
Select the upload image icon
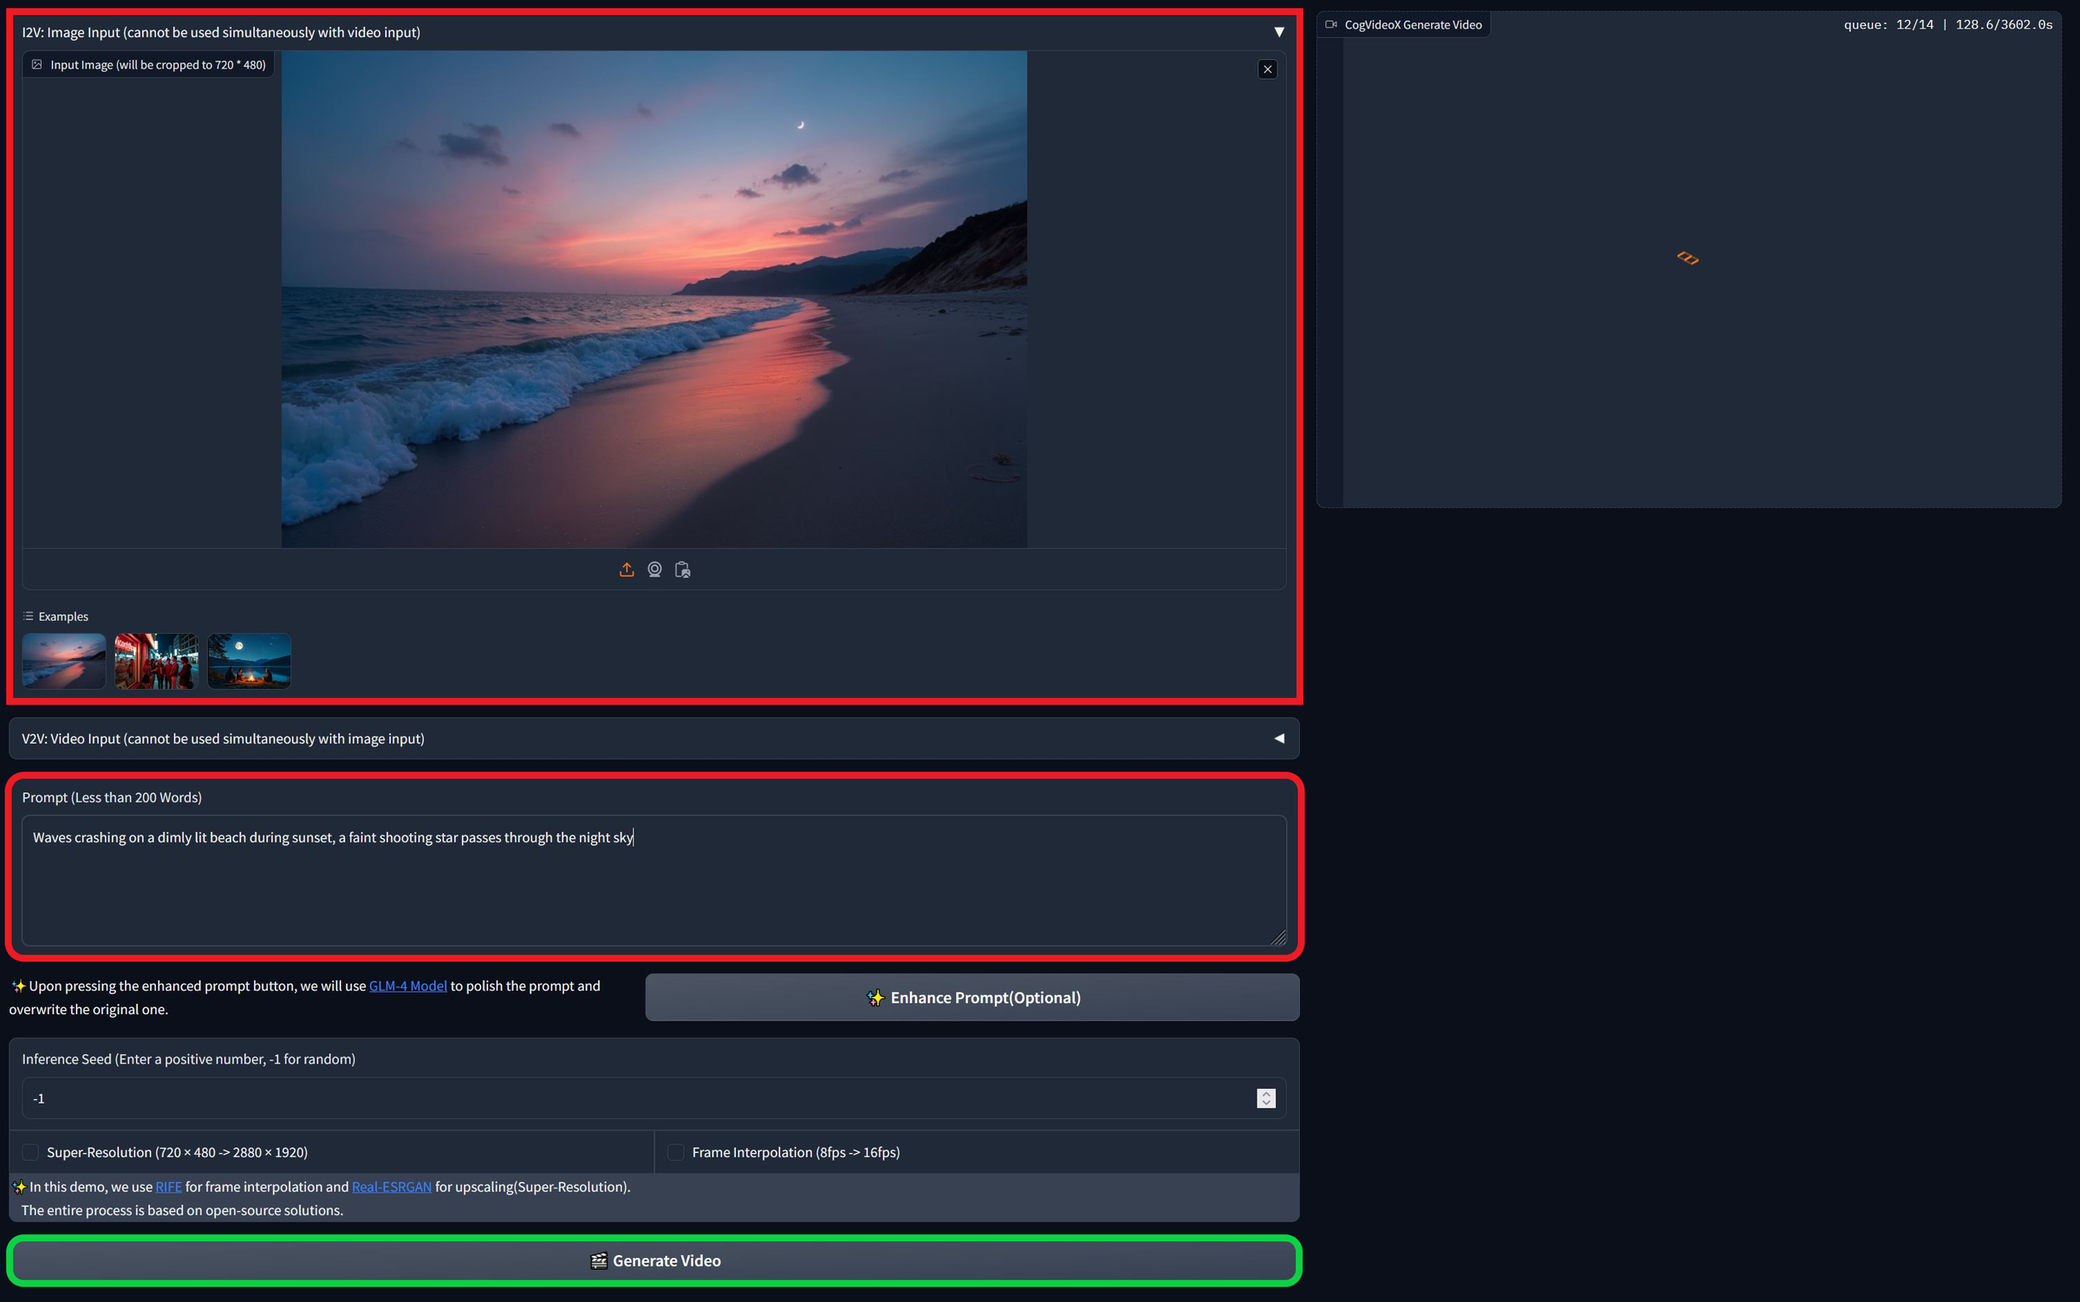[627, 570]
